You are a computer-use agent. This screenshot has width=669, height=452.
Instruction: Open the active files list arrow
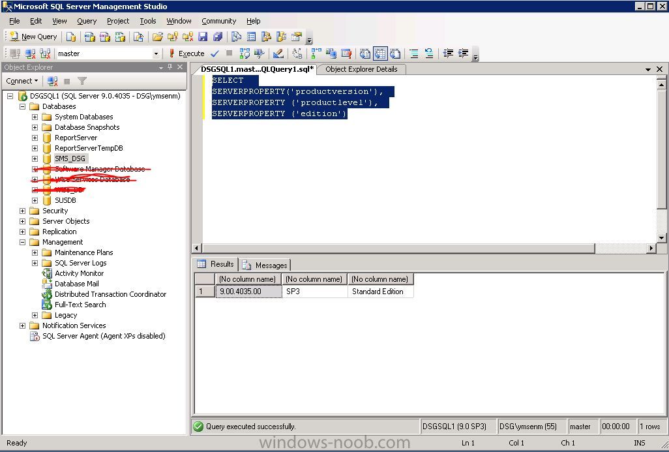click(648, 69)
